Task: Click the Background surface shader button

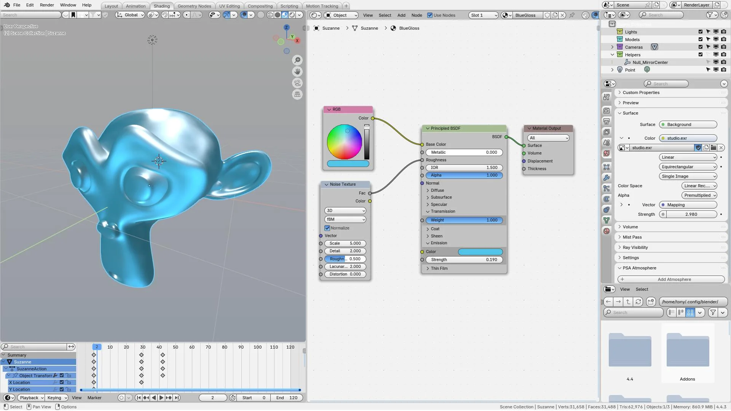Action: pos(688,124)
